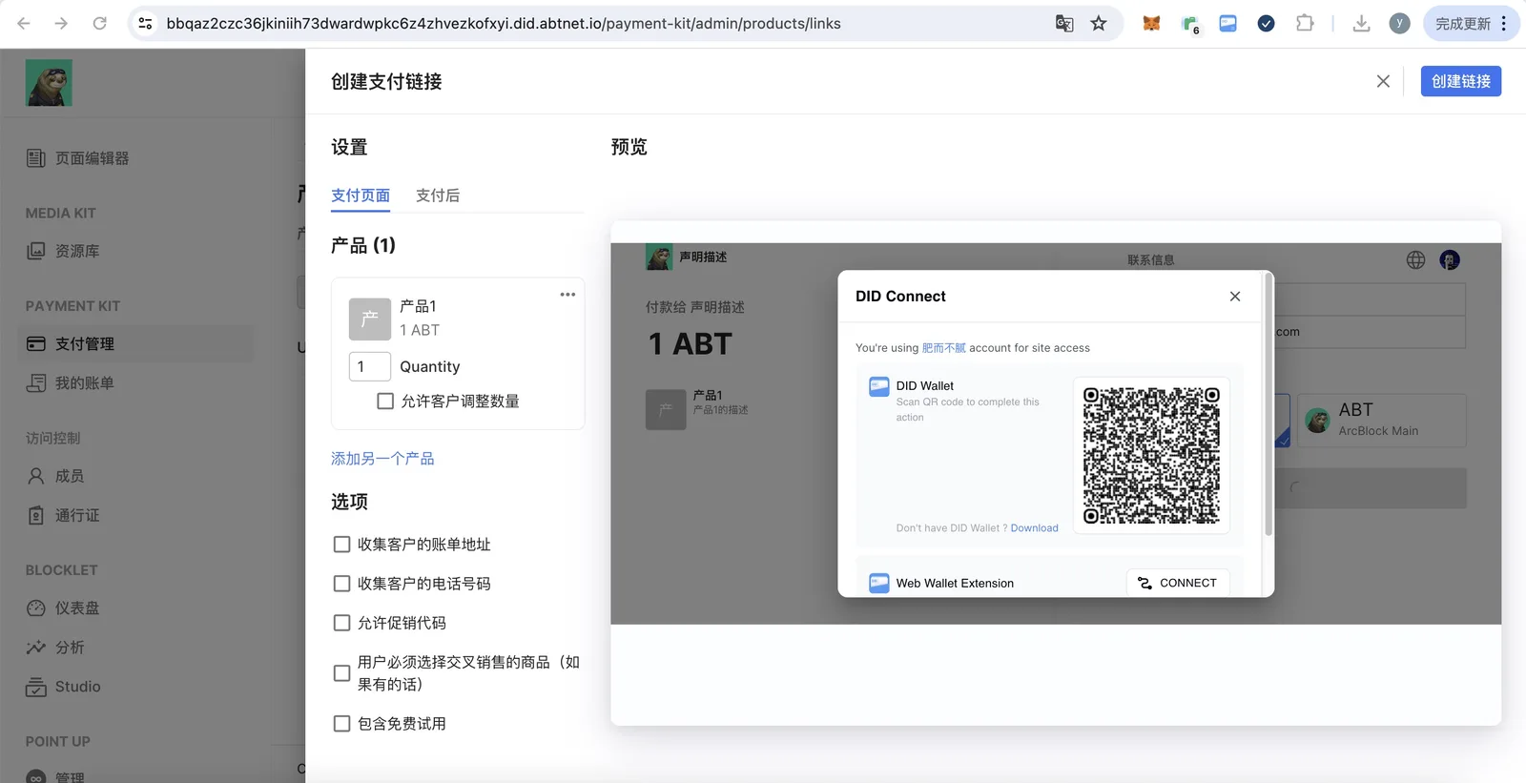Open the language globe icon in preview
Viewport: 1526px width, 783px height.
point(1415,260)
